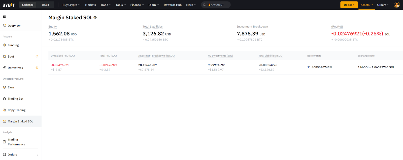This screenshot has width=403, height=160.
Task: Click the orange badge next to Spot
Action: click(37, 56)
